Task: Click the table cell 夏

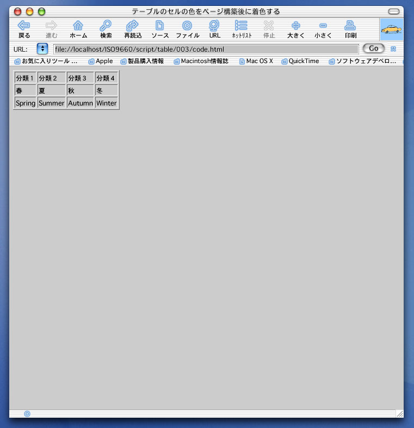Action: pyautogui.click(x=51, y=90)
